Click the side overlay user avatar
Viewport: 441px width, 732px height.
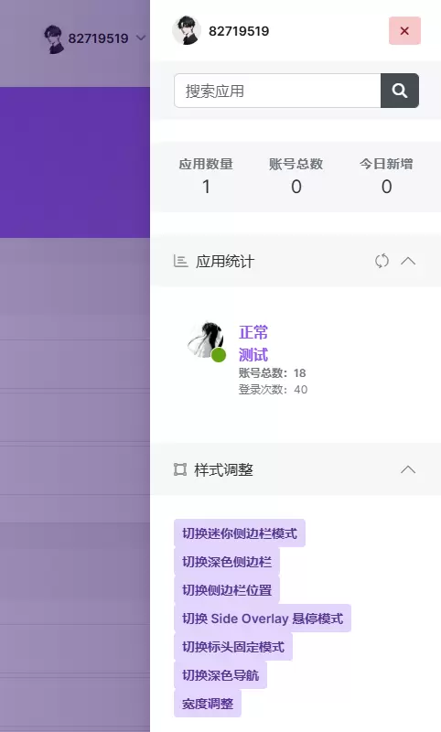187,31
